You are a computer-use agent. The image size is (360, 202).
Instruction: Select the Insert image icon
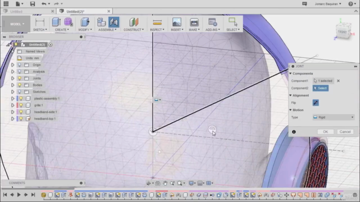pyautogui.click(x=177, y=22)
